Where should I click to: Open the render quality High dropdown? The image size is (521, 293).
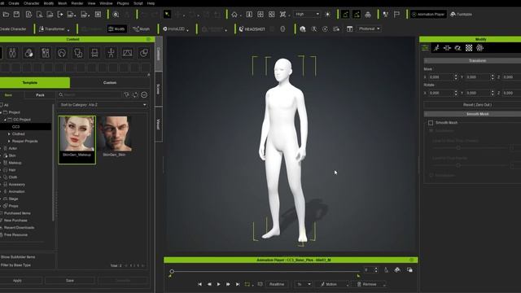click(307, 15)
